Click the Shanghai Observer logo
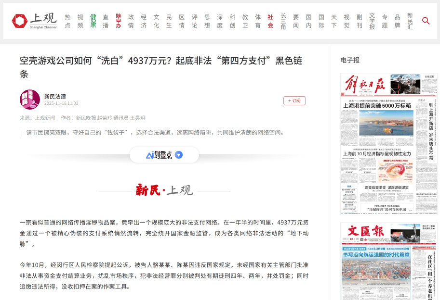This screenshot has width=440, height=300. (34, 21)
